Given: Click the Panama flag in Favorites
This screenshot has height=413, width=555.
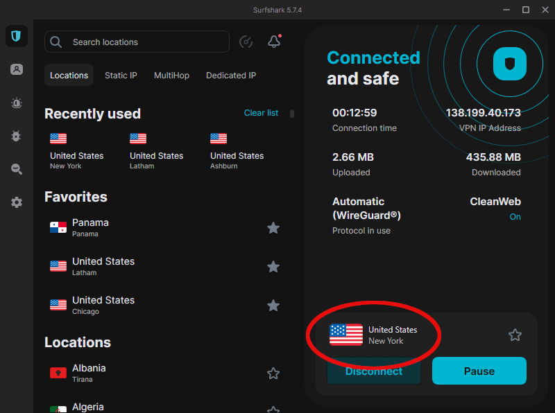Looking at the screenshot, I should coord(58,227).
